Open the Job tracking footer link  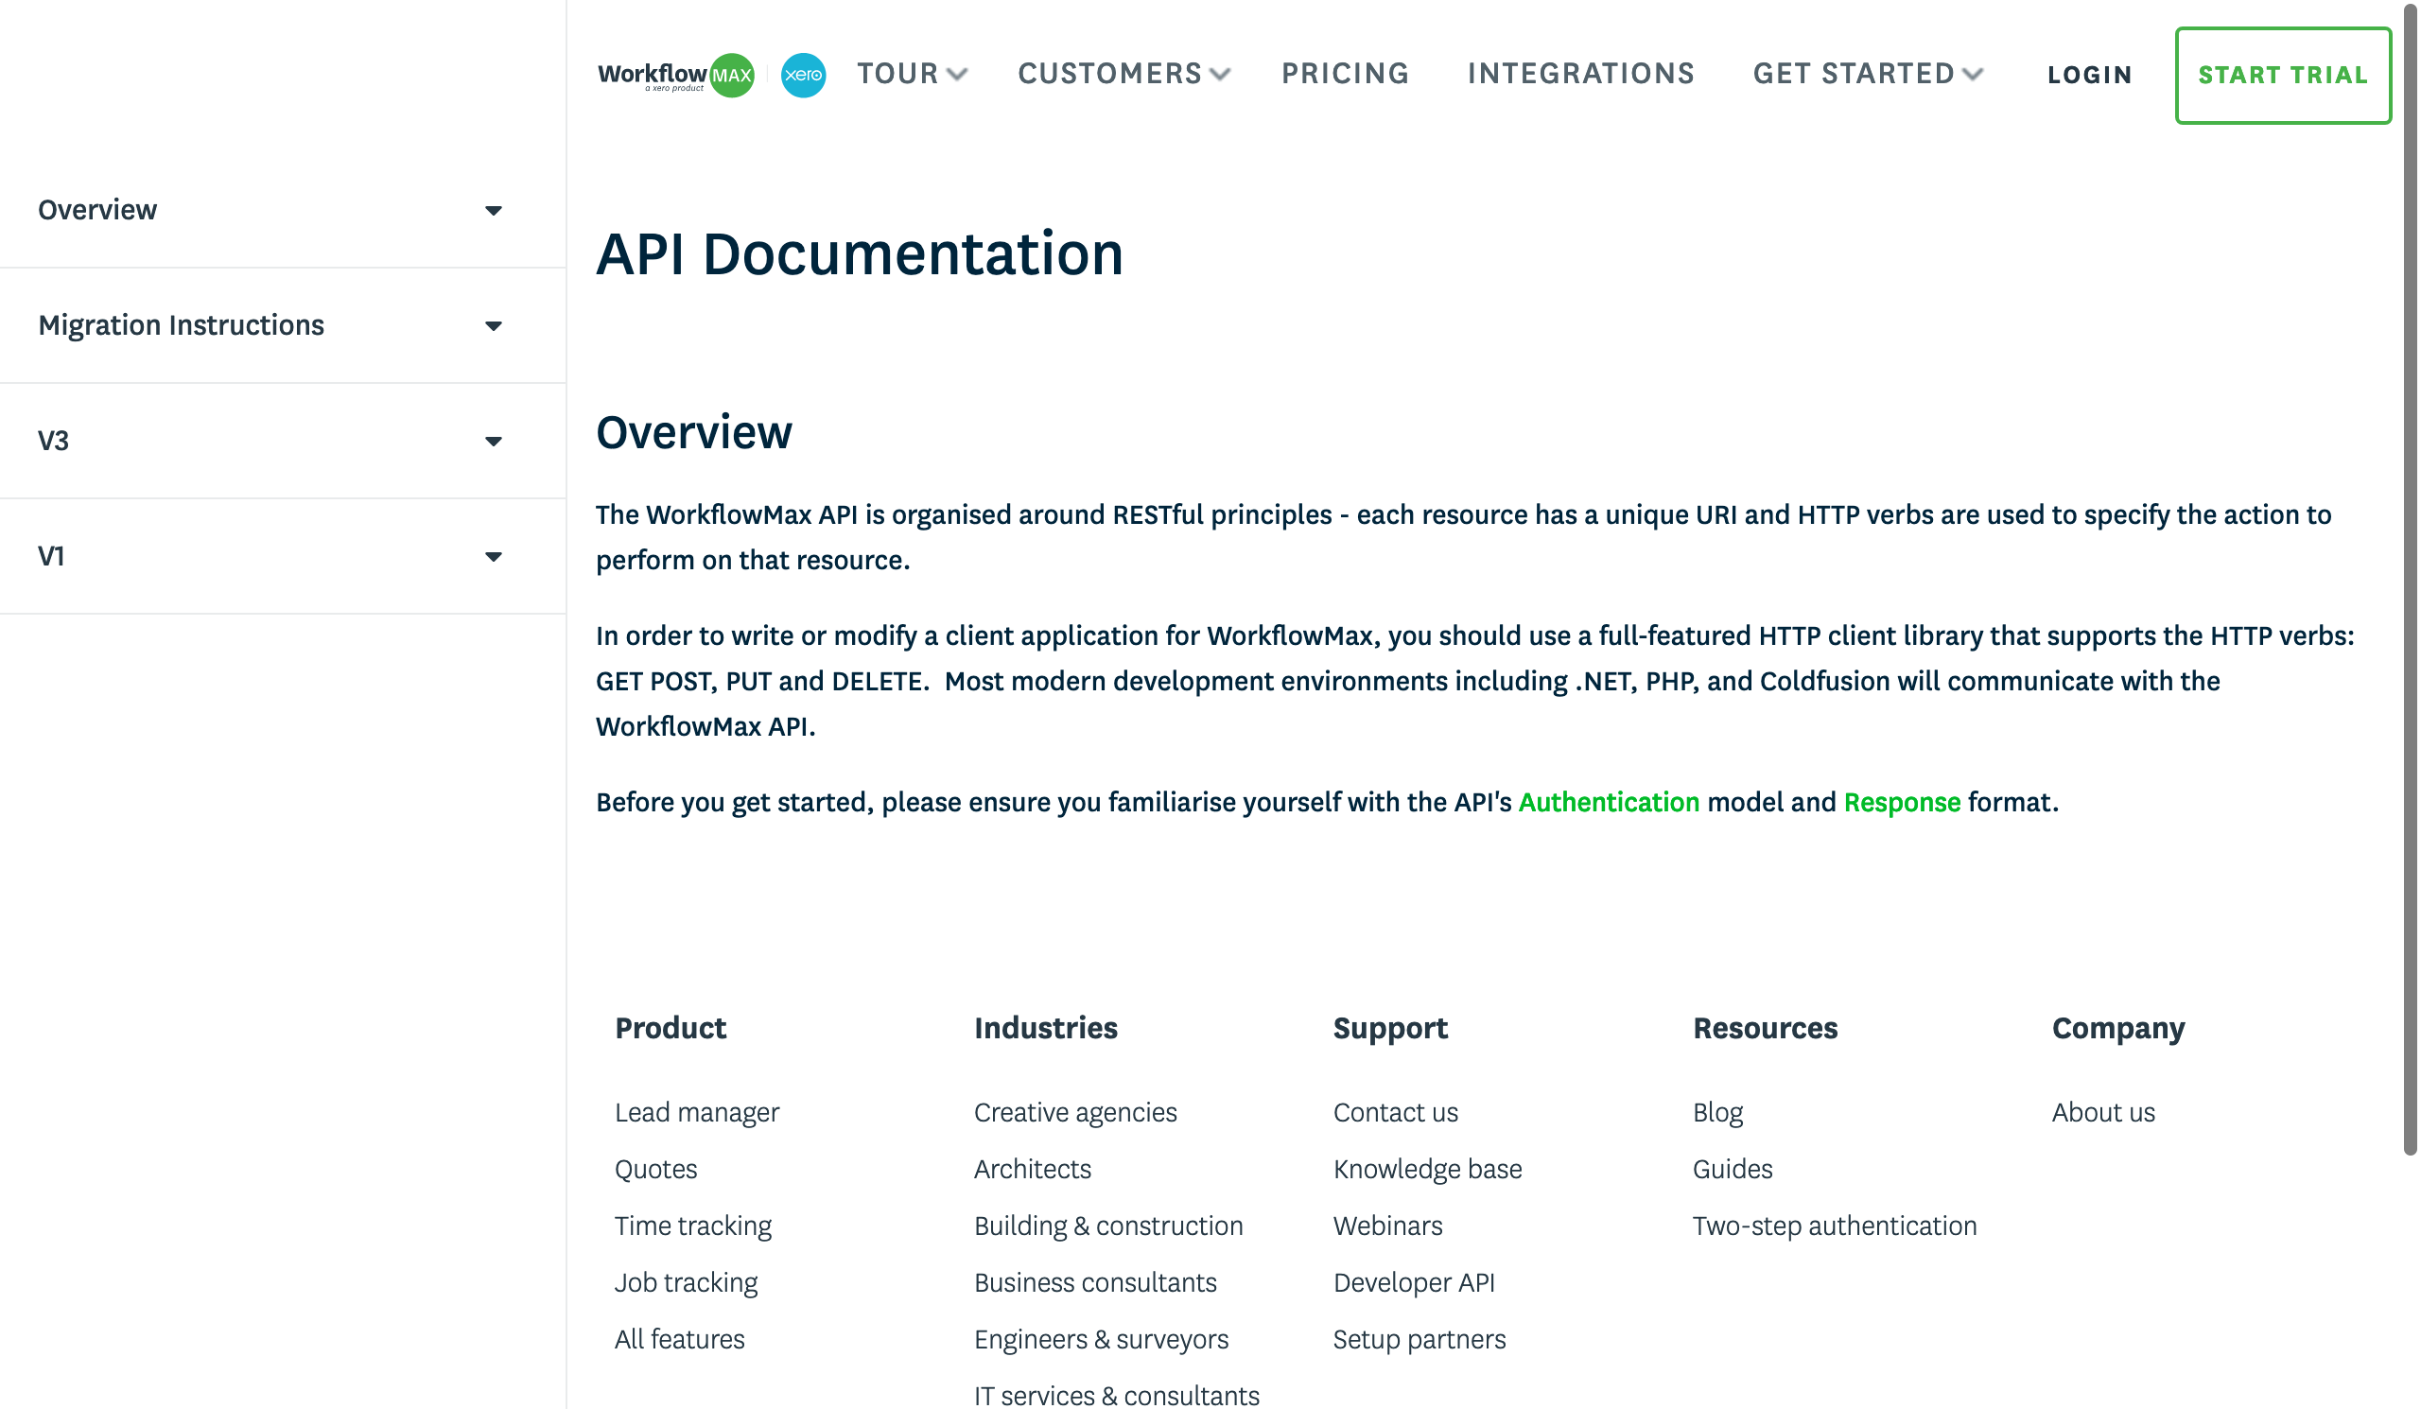[686, 1282]
